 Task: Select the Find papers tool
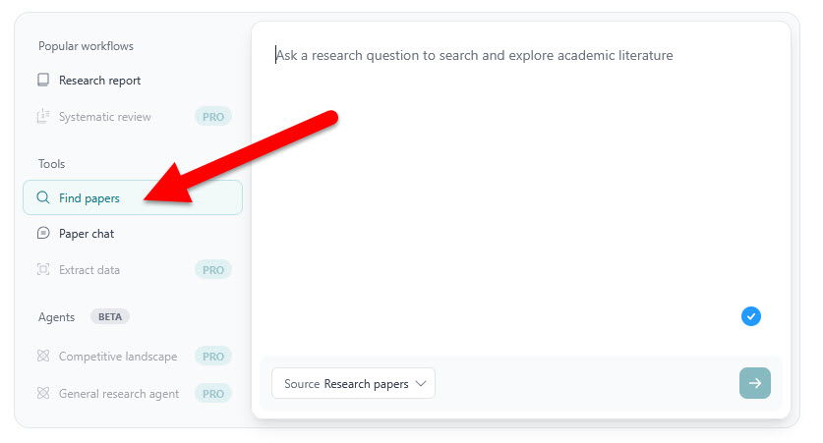(x=133, y=197)
